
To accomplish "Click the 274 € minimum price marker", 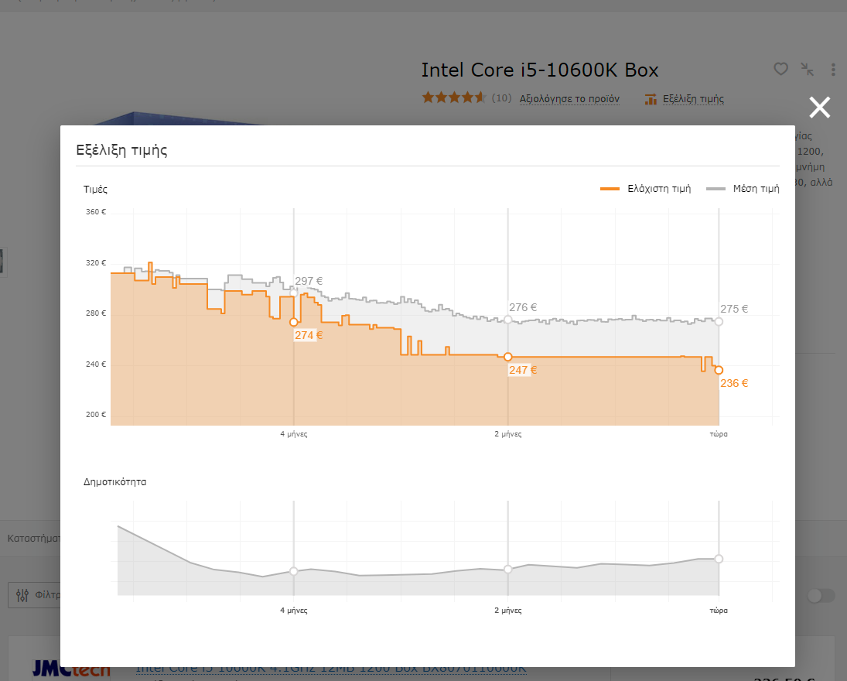I will pyautogui.click(x=294, y=322).
